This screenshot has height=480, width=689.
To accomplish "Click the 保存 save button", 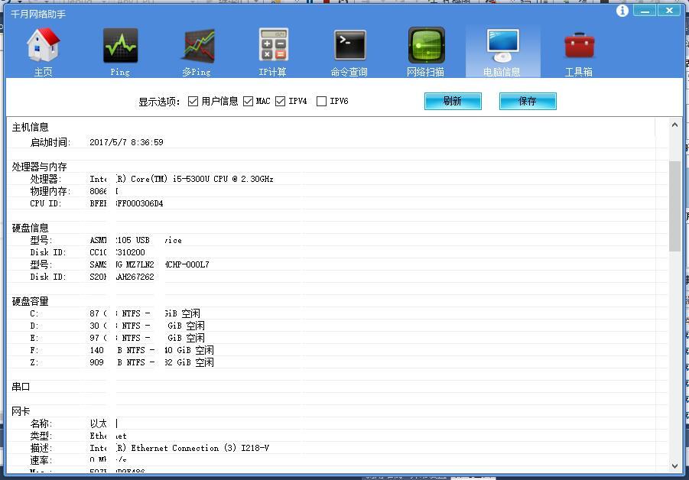I will coord(528,101).
